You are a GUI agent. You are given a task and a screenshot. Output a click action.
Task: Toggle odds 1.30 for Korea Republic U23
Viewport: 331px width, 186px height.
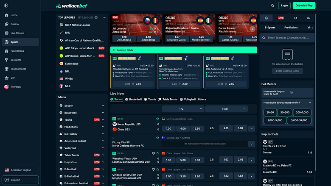(x=168, y=128)
